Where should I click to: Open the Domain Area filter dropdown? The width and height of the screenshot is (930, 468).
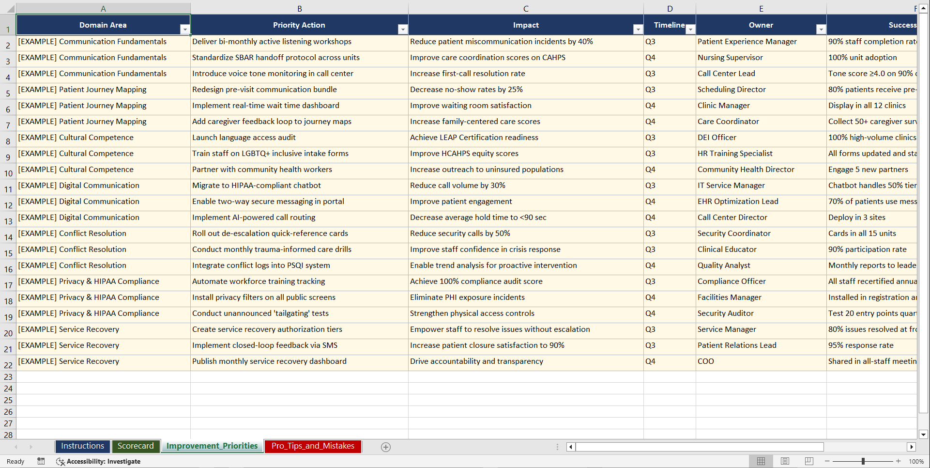tap(185, 29)
